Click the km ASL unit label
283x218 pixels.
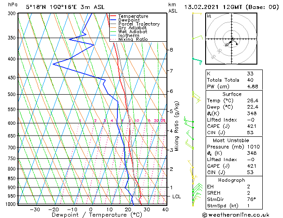pyautogui.click(x=173, y=8)
